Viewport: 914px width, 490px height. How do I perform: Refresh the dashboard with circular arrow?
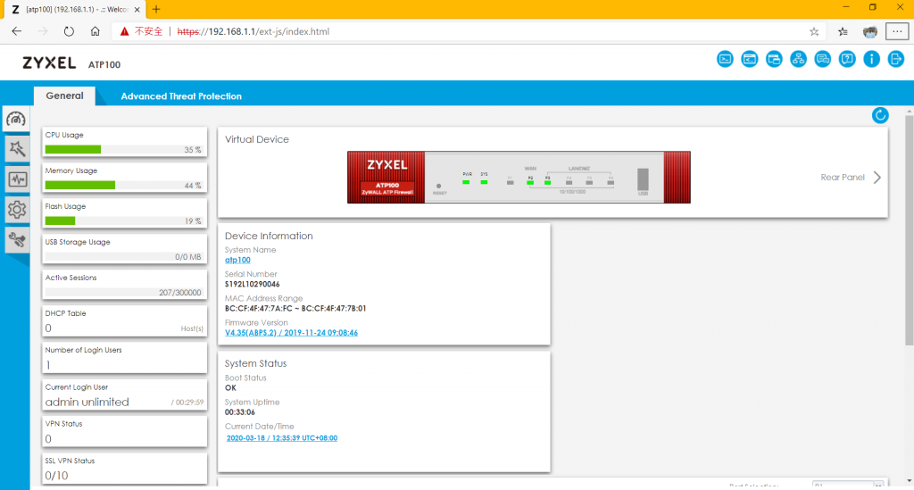[880, 115]
